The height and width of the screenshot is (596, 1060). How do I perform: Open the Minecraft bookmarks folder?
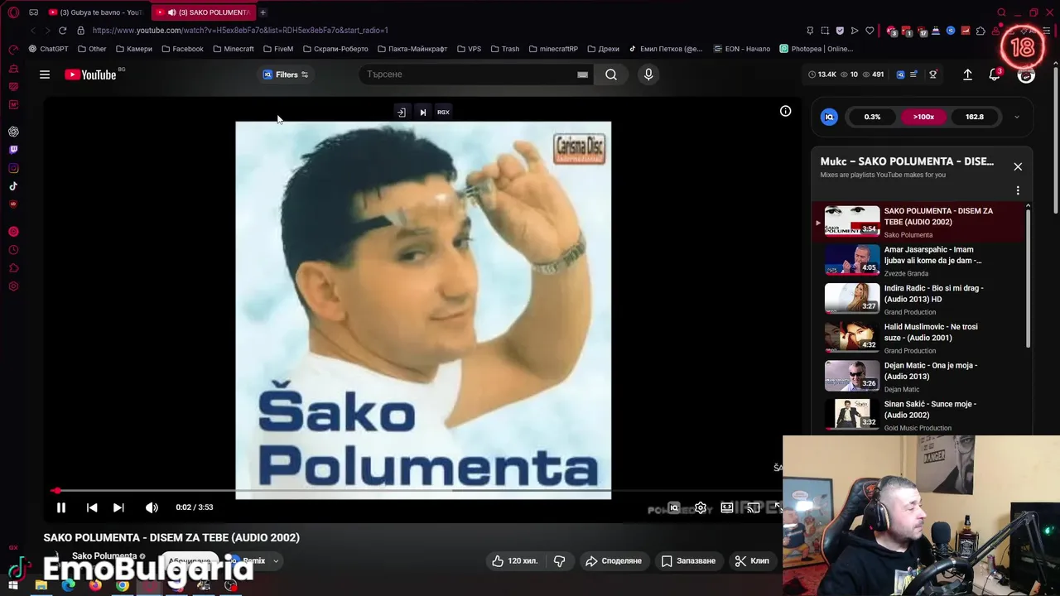click(233, 49)
